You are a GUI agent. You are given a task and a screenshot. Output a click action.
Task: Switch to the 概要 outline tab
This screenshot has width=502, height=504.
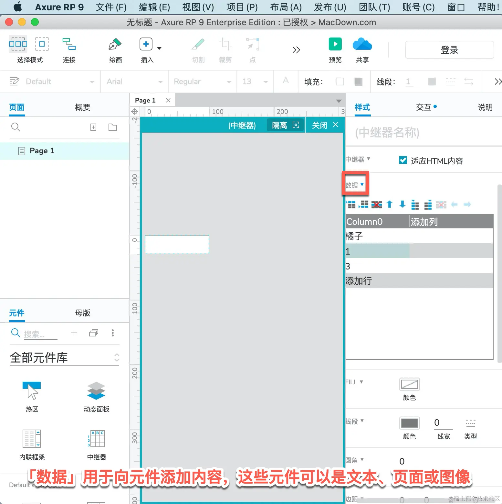coord(83,107)
